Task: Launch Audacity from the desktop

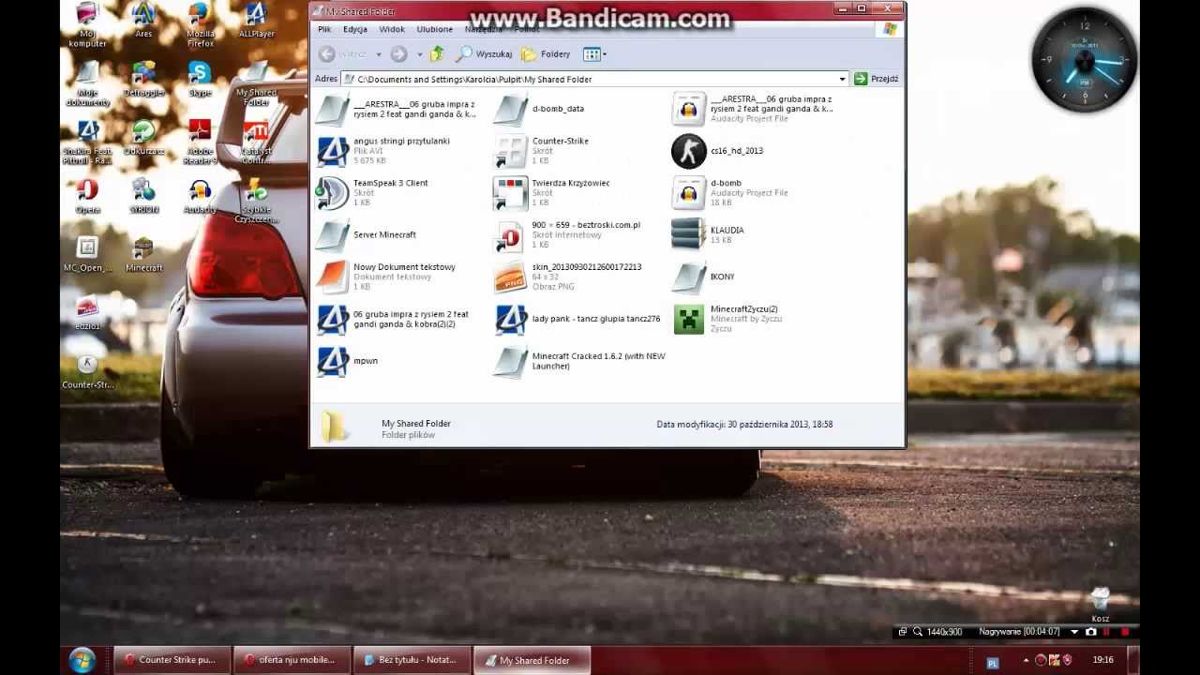Action: point(200,196)
